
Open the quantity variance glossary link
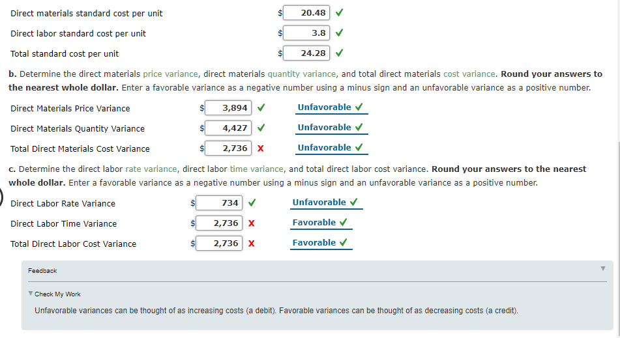(x=302, y=74)
